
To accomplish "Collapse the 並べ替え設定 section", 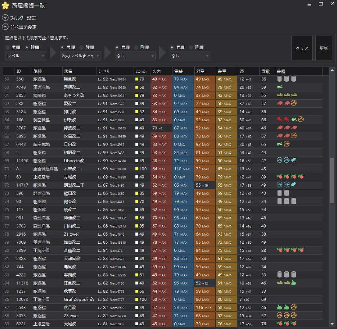I will [5, 27].
